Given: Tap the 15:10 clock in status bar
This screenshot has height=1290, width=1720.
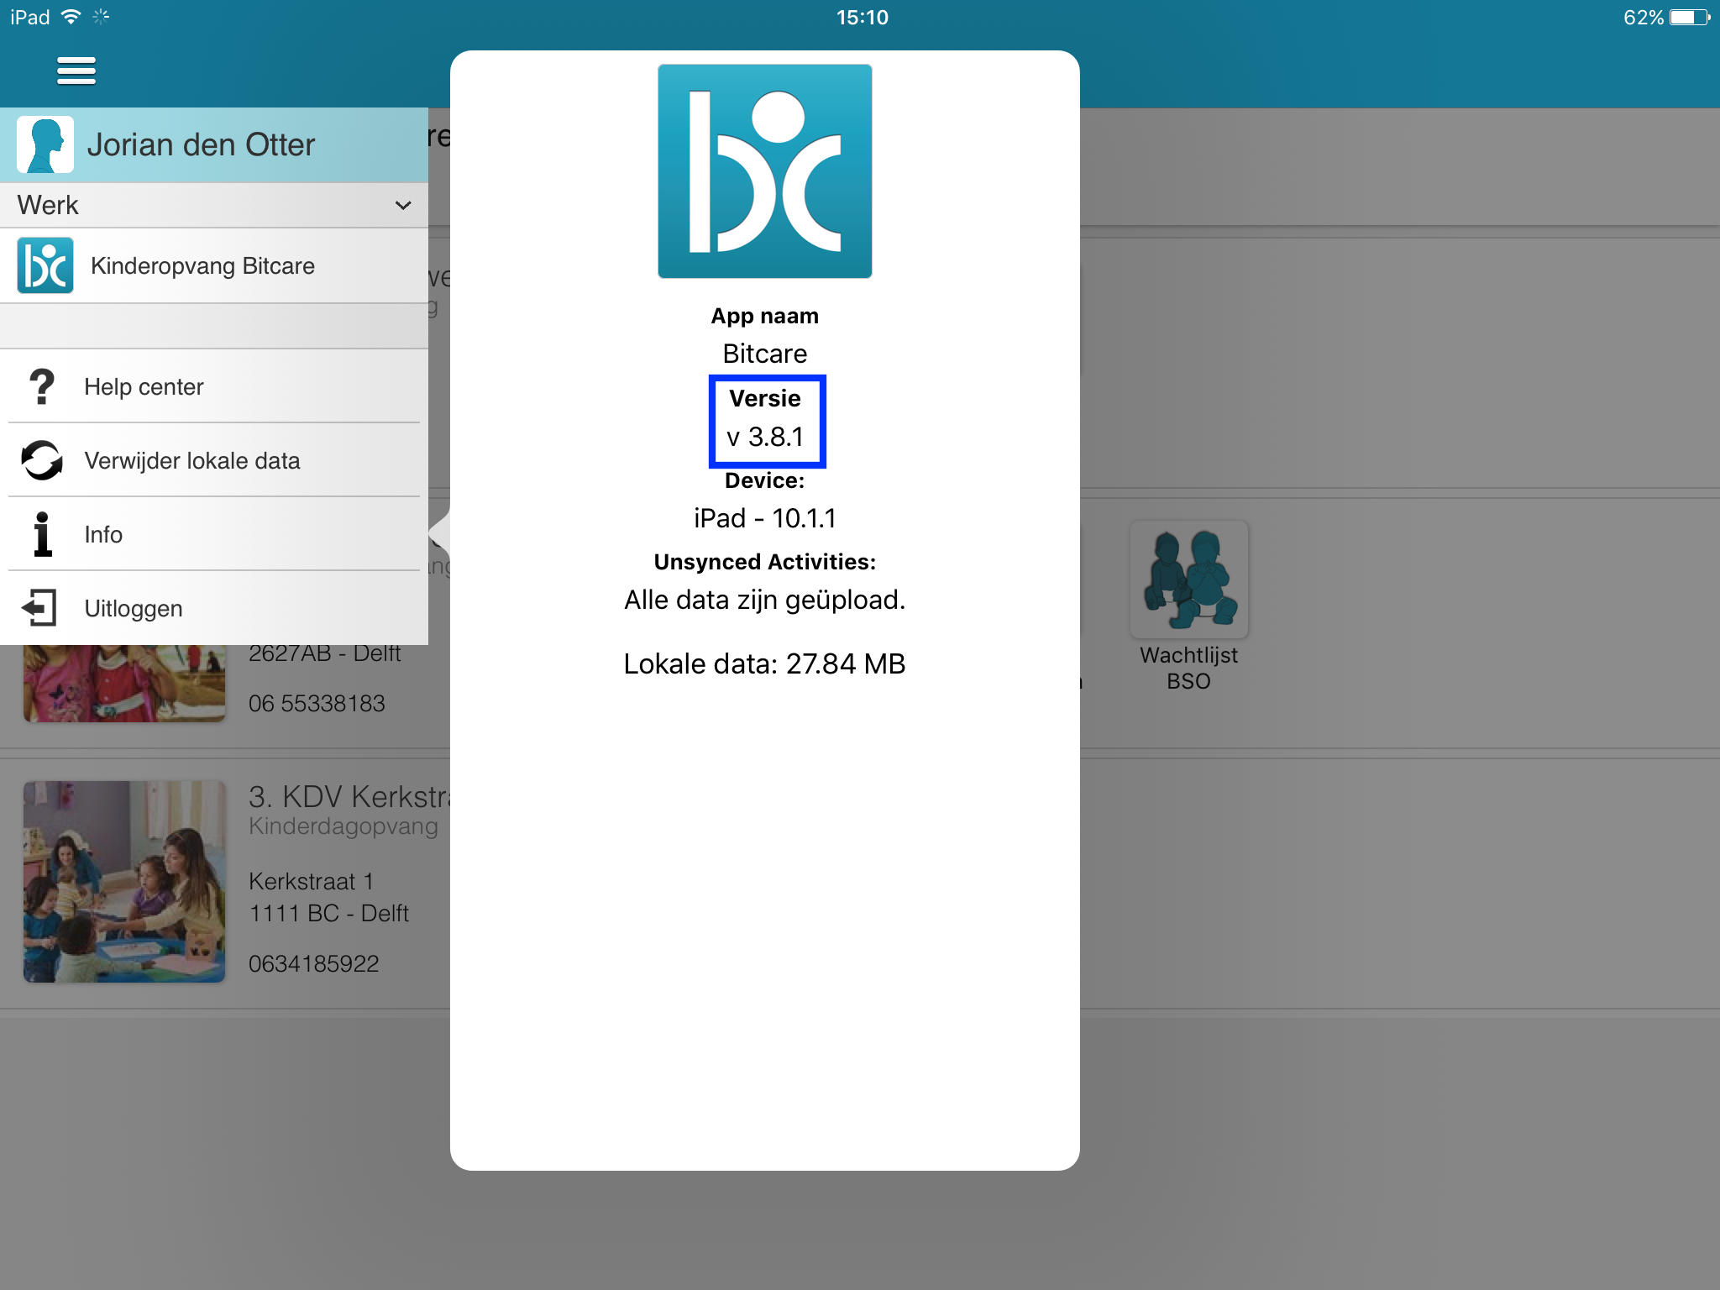Looking at the screenshot, I should point(862,17).
